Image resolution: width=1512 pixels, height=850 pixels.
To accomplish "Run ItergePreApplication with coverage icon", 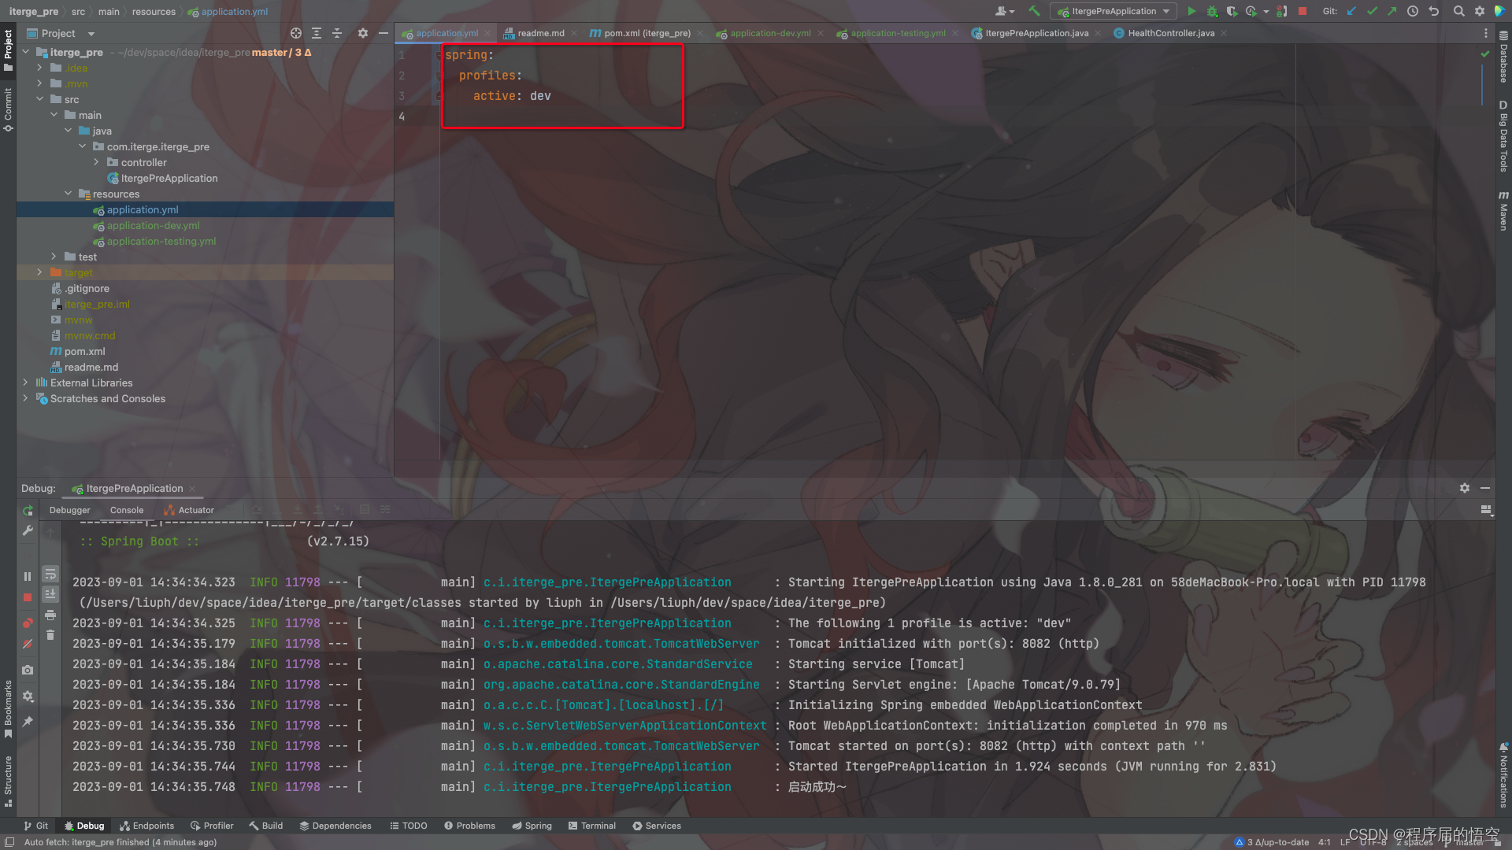I will [x=1232, y=11].
